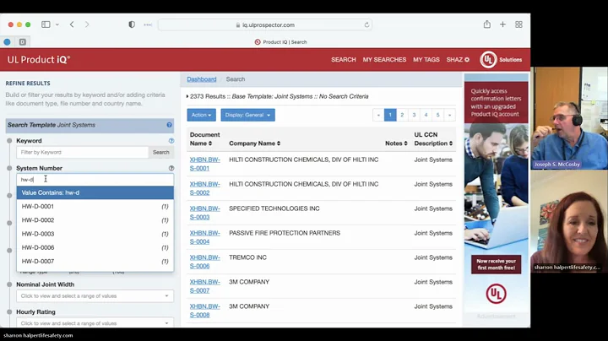Sort by Document Name column
The image size is (608, 341).
point(204,139)
